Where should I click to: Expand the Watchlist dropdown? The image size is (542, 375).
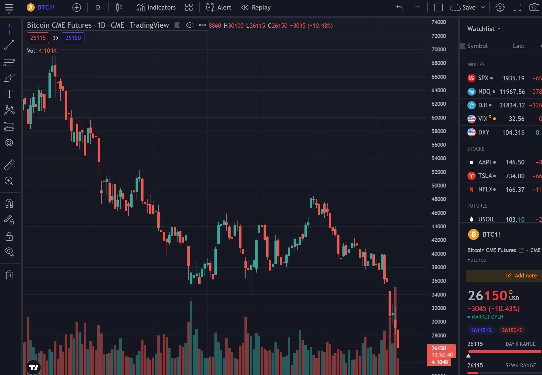(484, 29)
